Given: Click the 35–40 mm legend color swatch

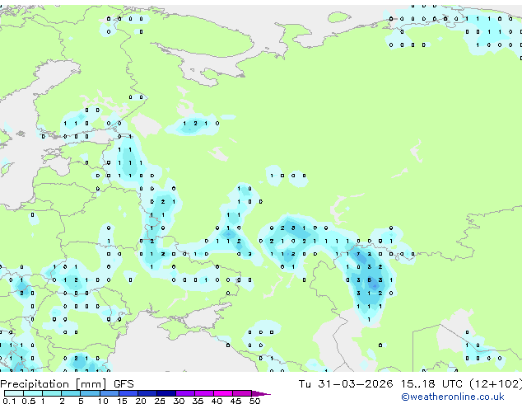Looking at the screenshot, I should pos(204,393).
